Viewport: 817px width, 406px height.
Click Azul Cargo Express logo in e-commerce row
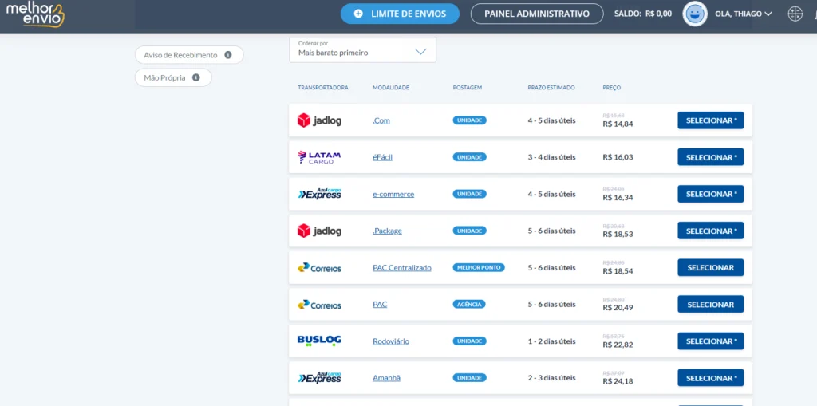[x=319, y=194]
